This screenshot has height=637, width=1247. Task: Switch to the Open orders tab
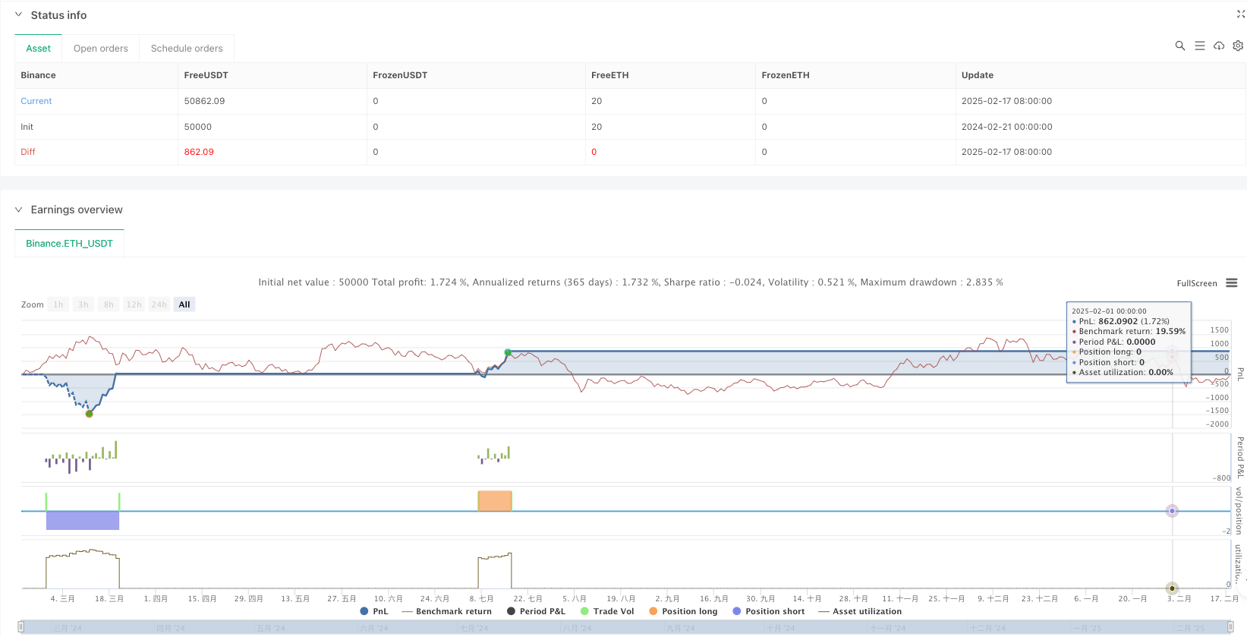(100, 49)
